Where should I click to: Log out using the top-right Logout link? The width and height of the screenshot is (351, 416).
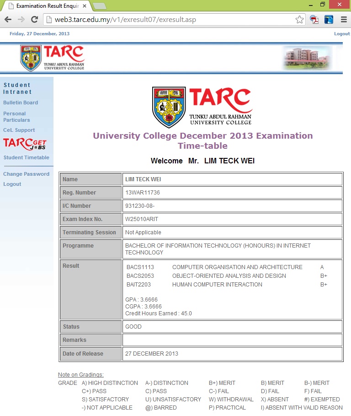(342, 34)
